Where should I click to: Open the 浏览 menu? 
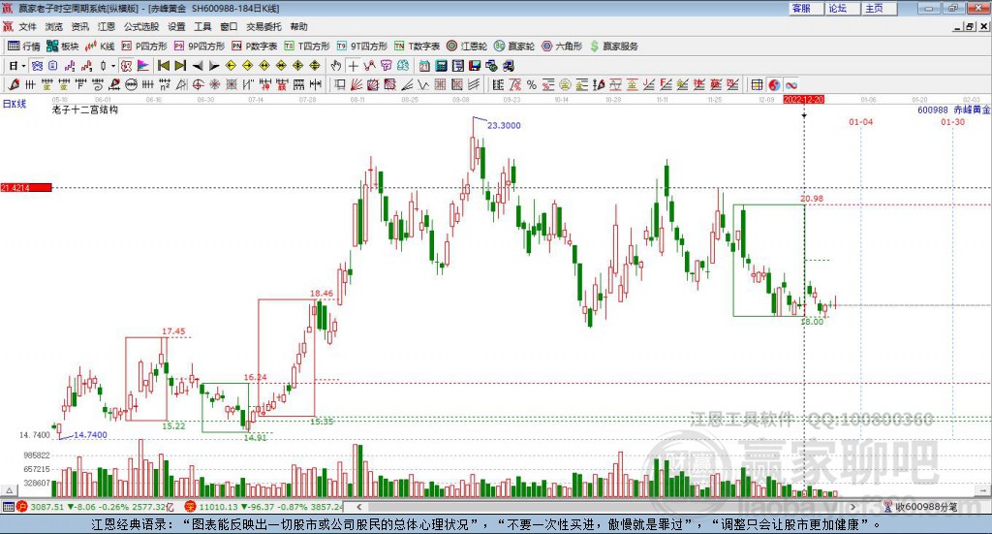click(54, 26)
